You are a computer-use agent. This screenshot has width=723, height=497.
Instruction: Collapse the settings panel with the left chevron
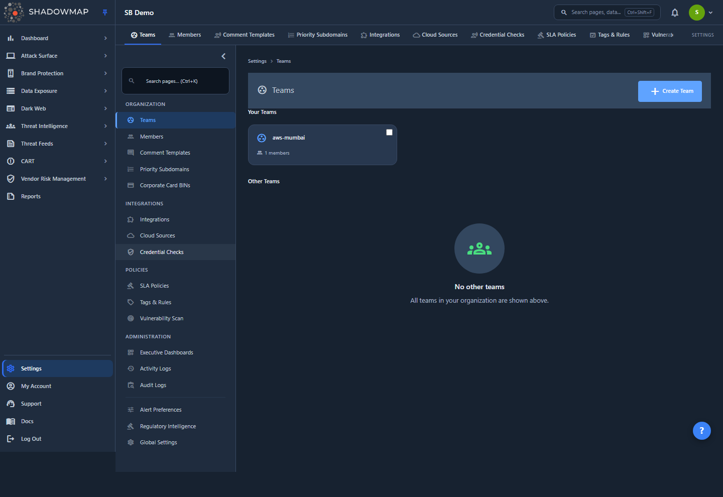point(223,56)
